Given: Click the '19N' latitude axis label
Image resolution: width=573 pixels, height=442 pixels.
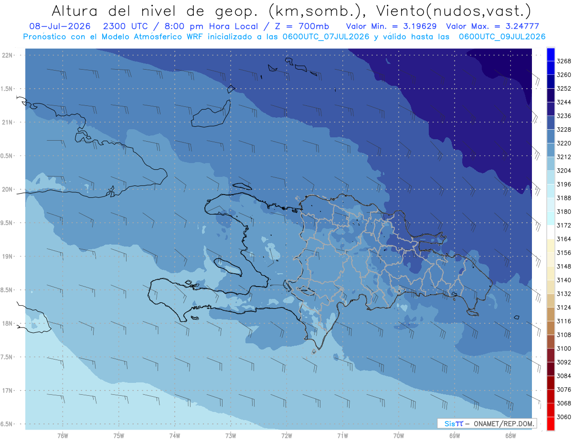Looking at the screenshot, I should point(8,256).
